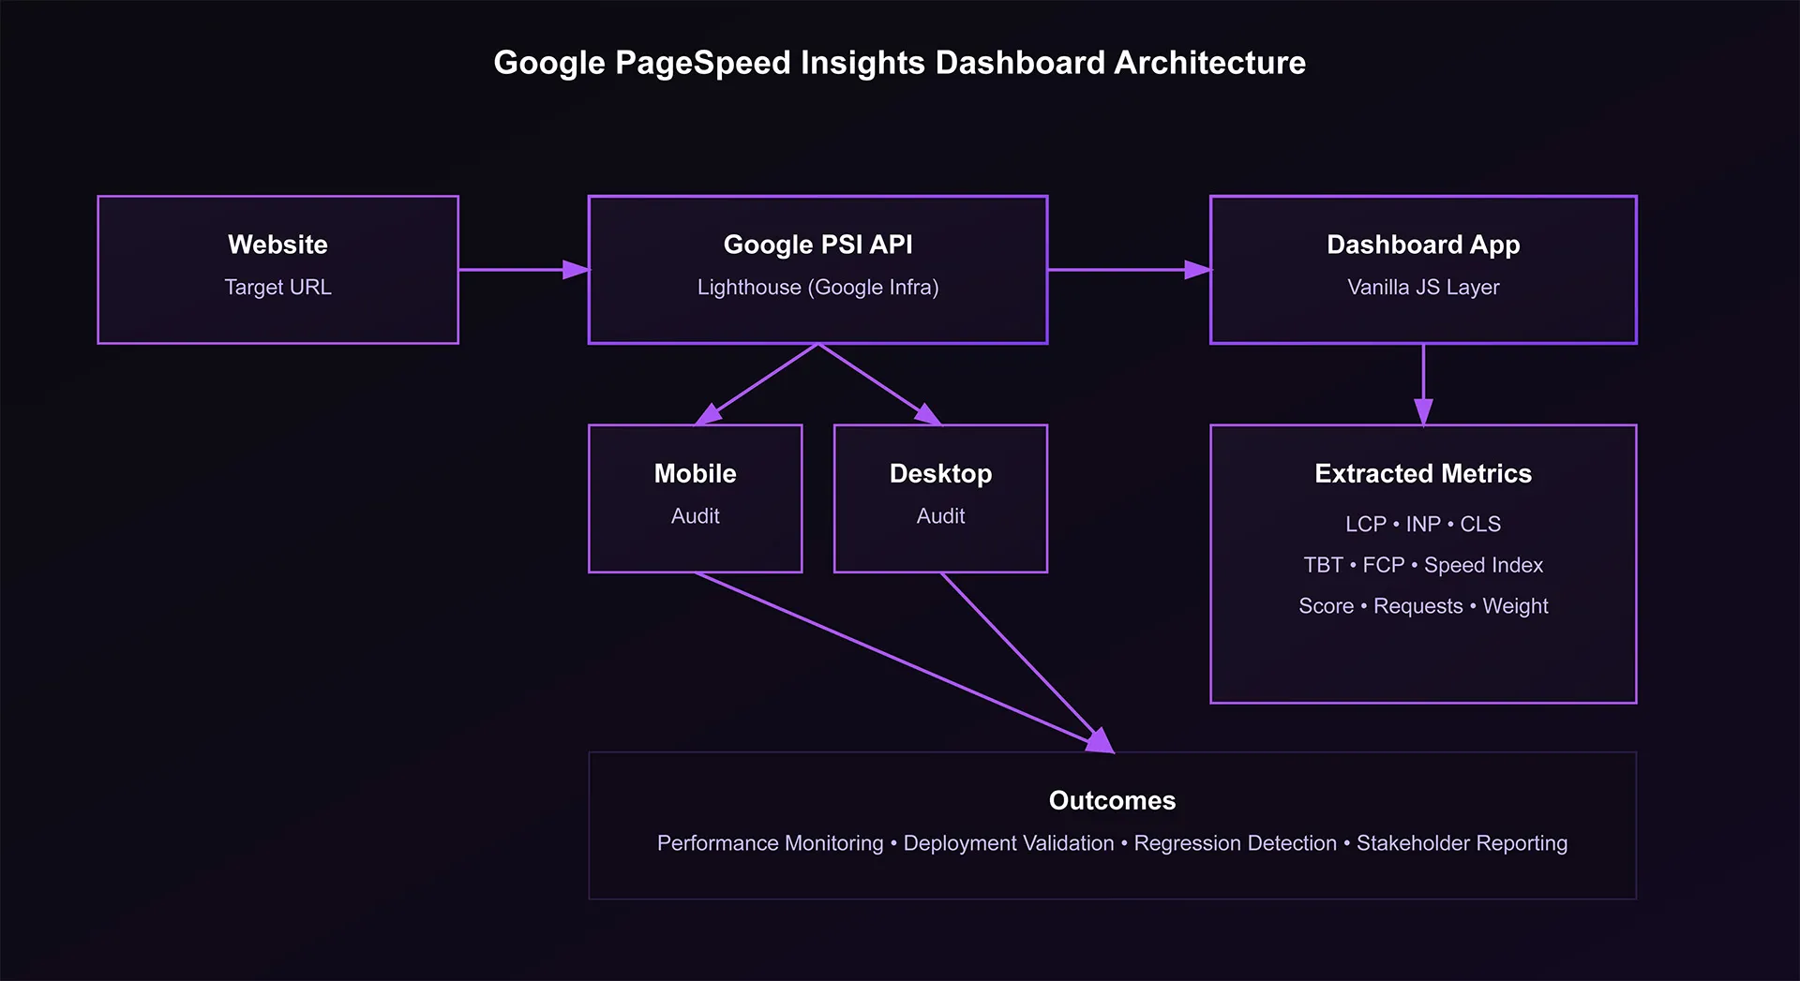Screen dimensions: 1800x981
Task: Click 'Audit' under the Desktop heading
Action: [940, 515]
